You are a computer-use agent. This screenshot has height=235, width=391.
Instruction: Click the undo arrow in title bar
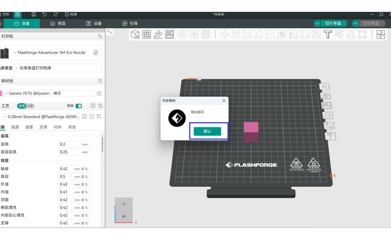(44, 14)
